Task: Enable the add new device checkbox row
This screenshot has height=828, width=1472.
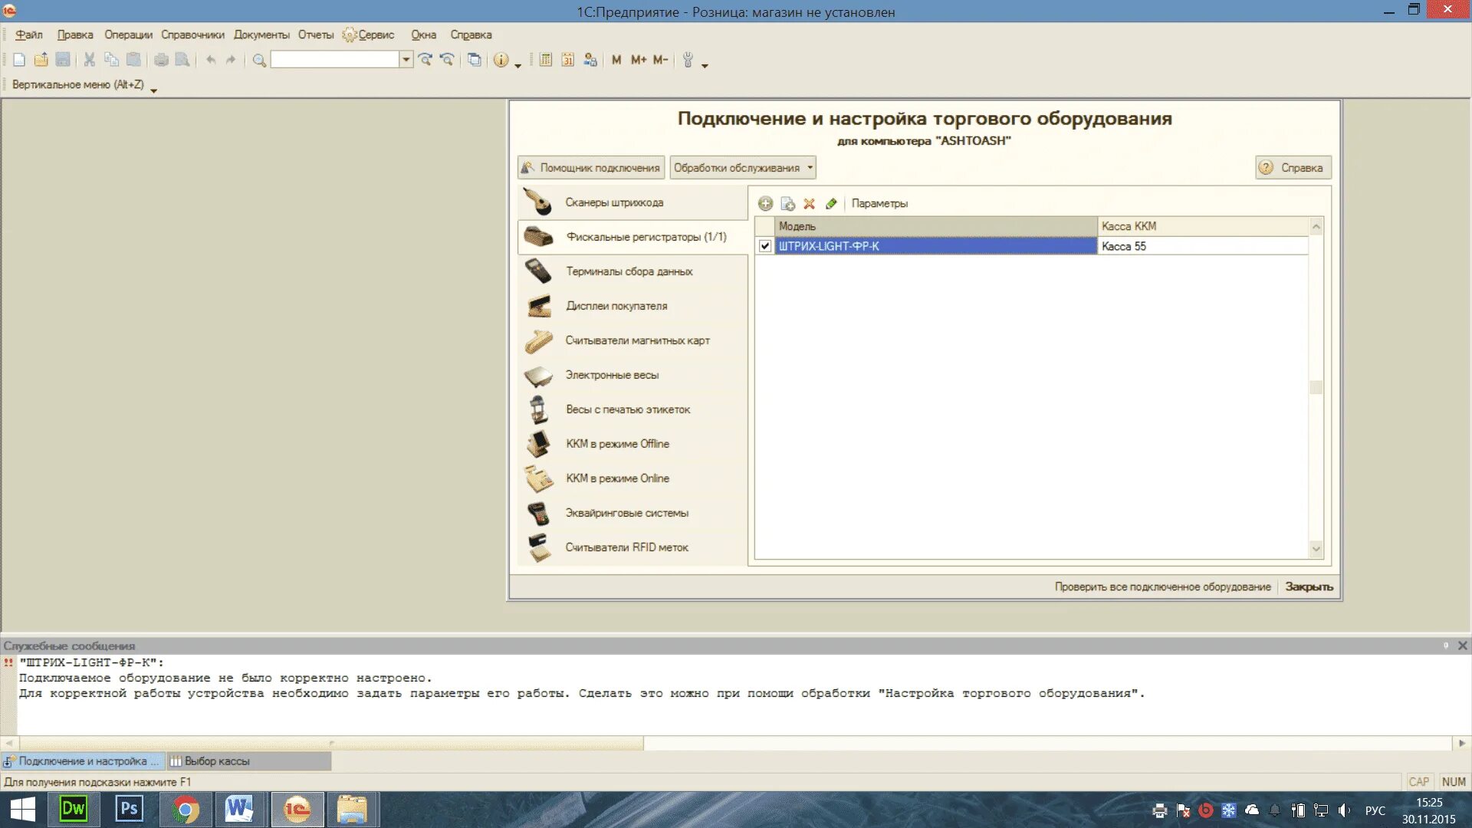Action: pos(764,245)
